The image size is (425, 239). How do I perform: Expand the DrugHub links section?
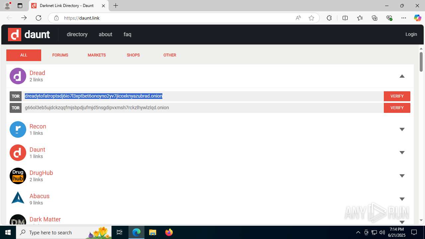(x=402, y=176)
